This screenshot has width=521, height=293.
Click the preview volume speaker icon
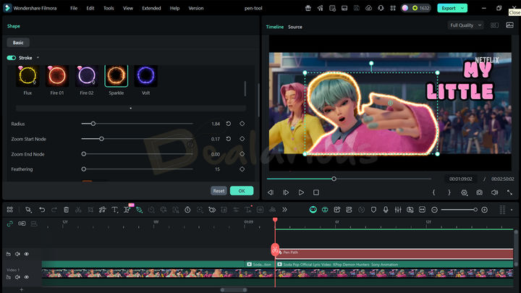pyautogui.click(x=494, y=192)
